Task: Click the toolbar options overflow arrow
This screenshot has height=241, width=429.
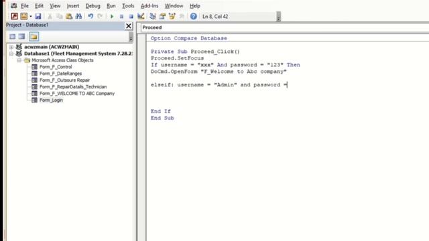Action: point(279,17)
